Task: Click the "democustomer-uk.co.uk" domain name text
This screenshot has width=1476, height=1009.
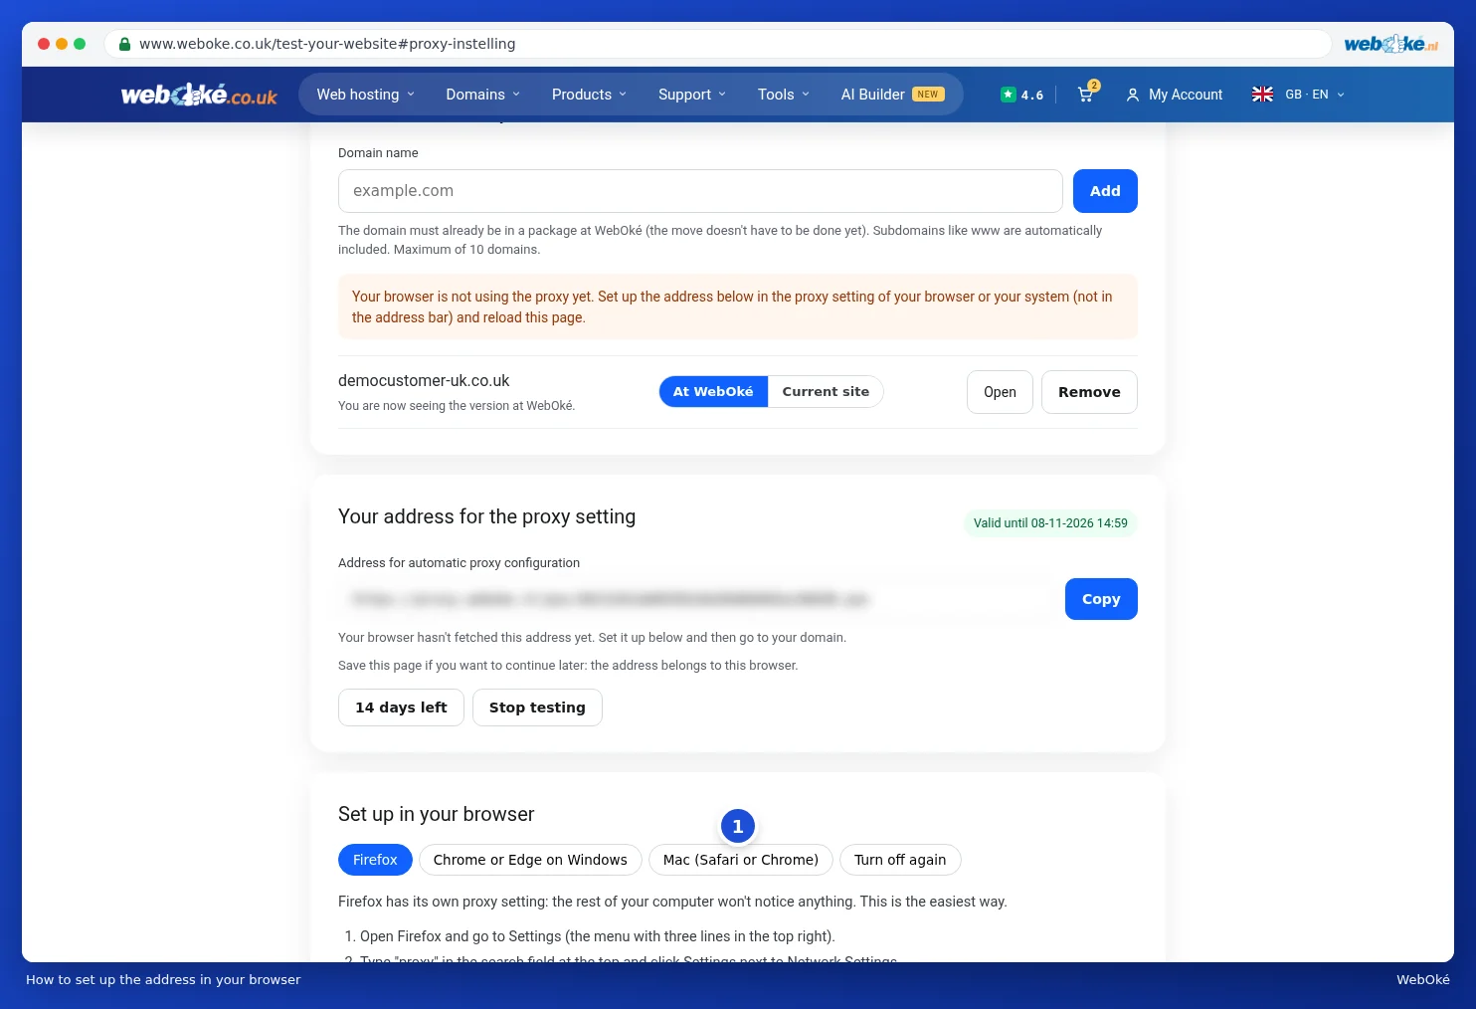Action: 424,381
